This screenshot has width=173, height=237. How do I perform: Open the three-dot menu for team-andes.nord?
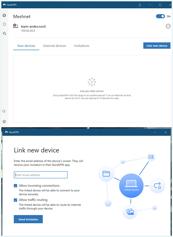tap(168, 26)
